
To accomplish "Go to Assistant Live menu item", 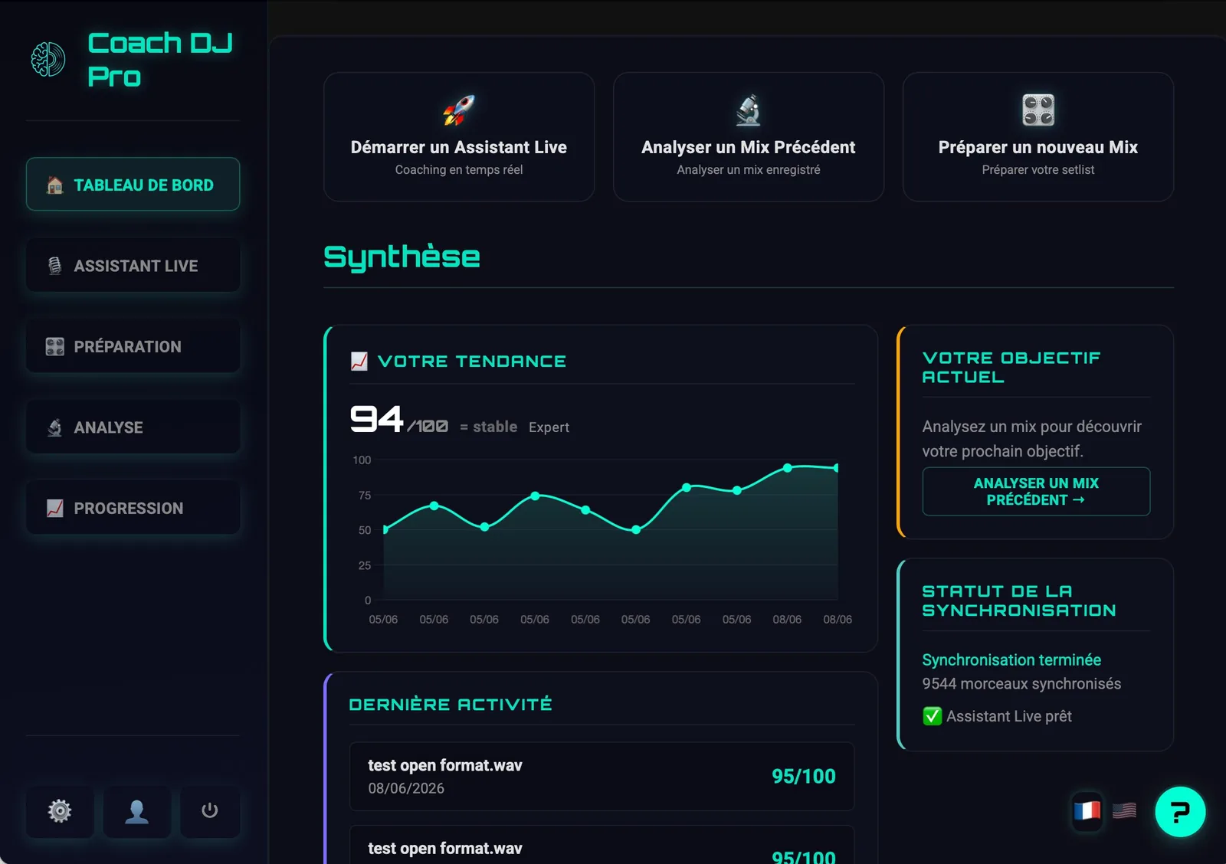I will pos(133,266).
